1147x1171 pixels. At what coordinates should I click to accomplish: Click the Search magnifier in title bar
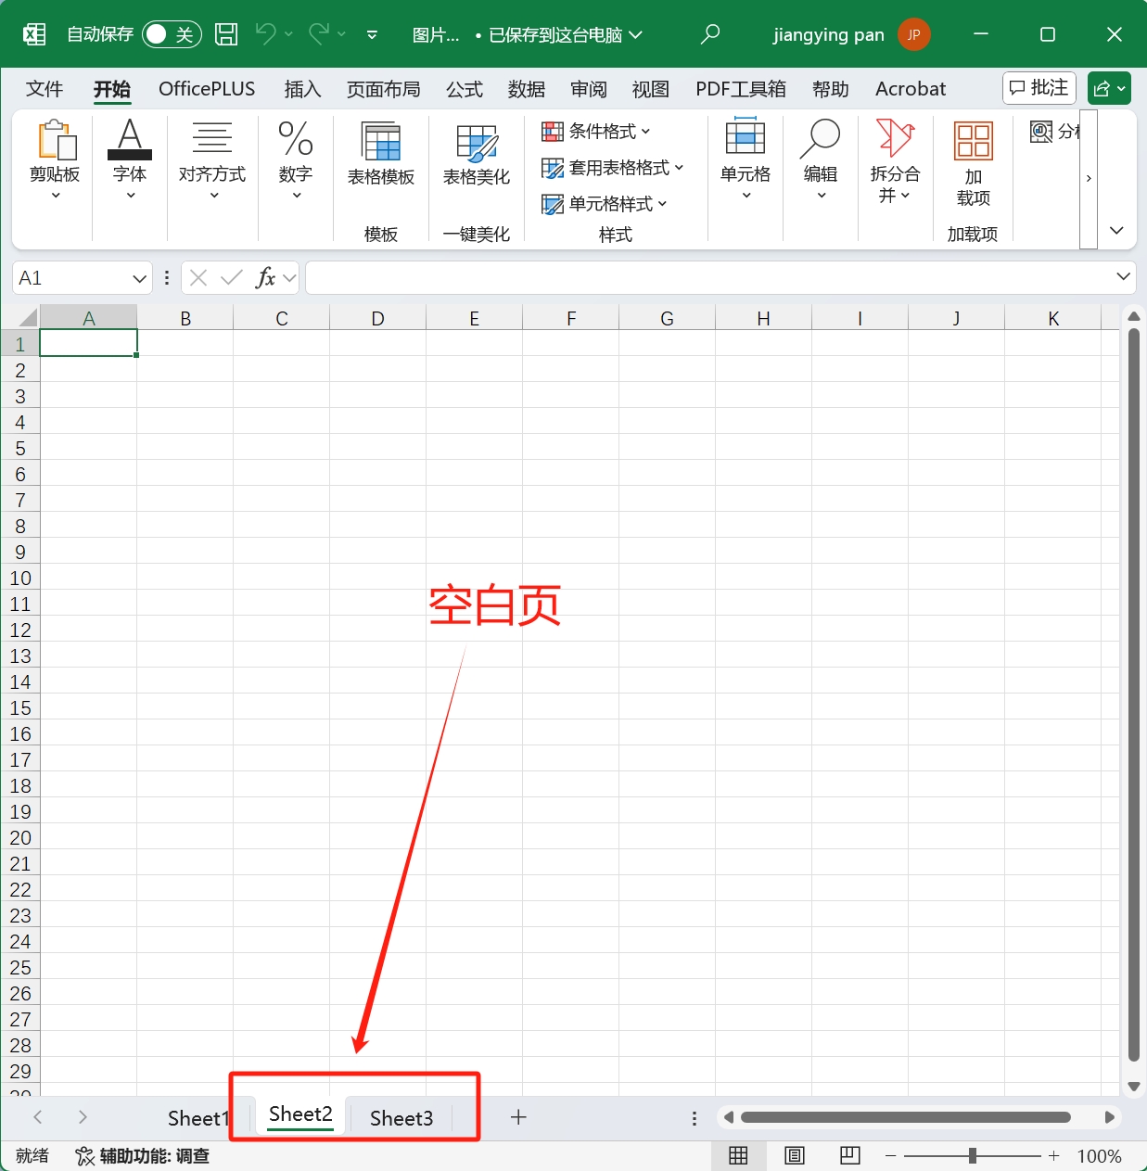click(710, 34)
